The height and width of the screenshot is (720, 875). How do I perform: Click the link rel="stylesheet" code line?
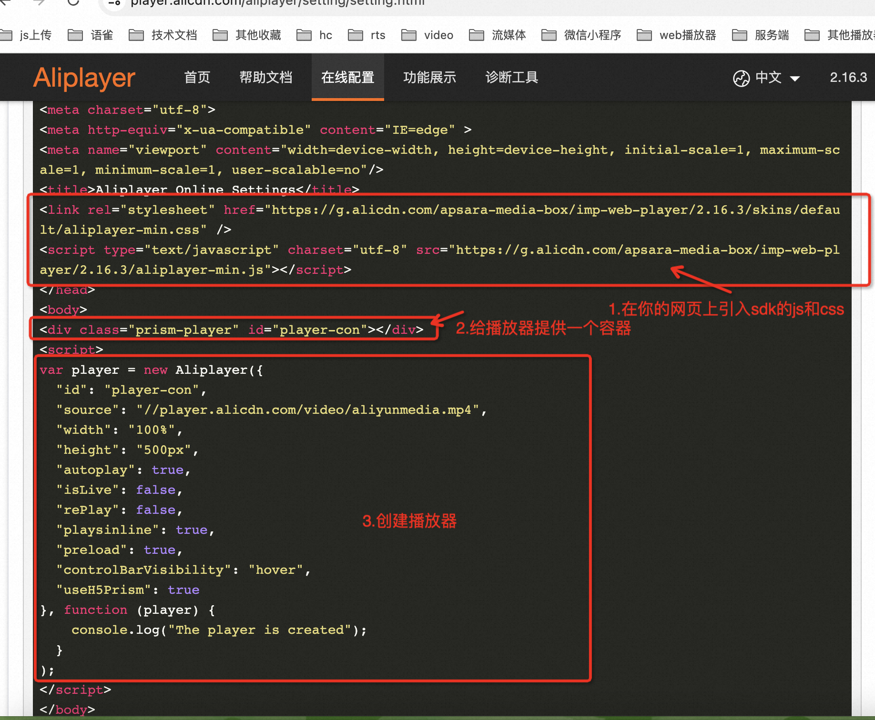click(x=440, y=220)
